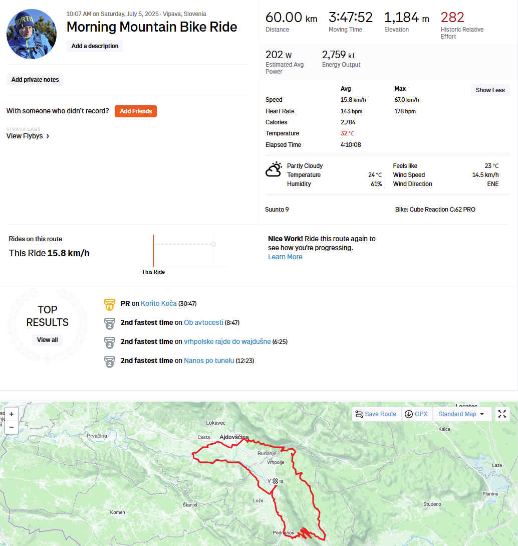Open the Standard Map dropdown
This screenshot has height=546, width=518.
pyautogui.click(x=461, y=414)
